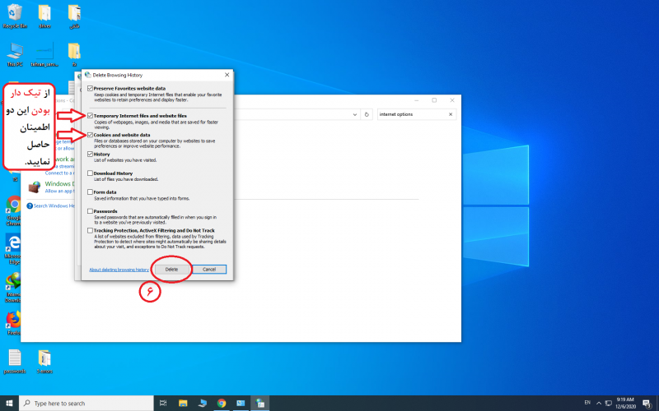Toggle the Cookies and website data checkbox
Image resolution: width=659 pixels, height=411 pixels.
90,135
